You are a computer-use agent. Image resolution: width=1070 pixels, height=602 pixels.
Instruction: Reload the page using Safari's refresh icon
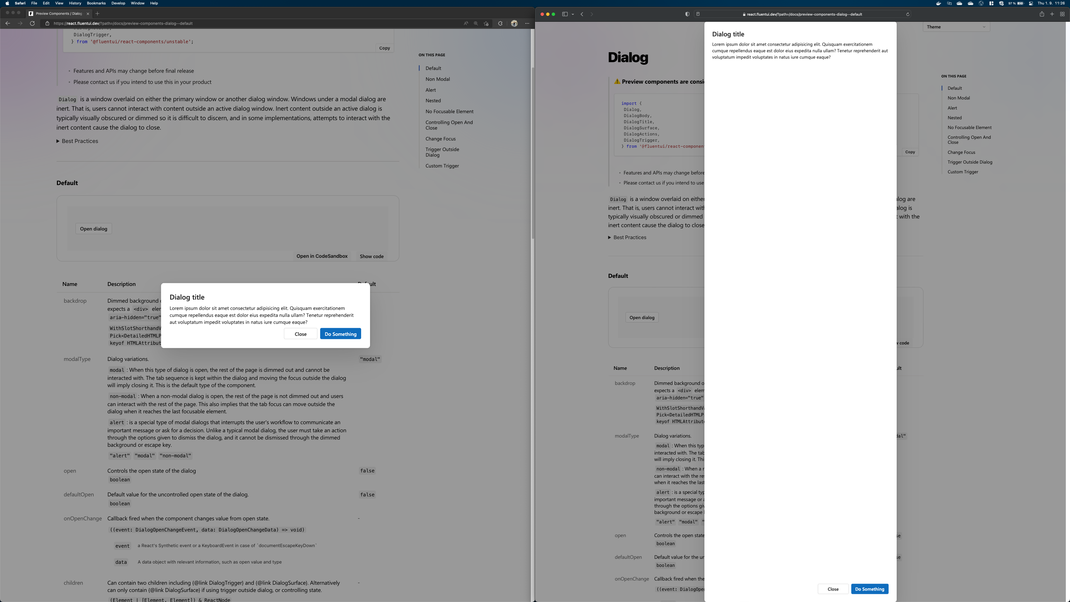click(x=908, y=14)
